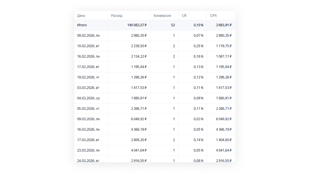Screen dimensions: 311x174
Task: Click conversions count 2 for 16.02.2026
Action: click(x=174, y=57)
